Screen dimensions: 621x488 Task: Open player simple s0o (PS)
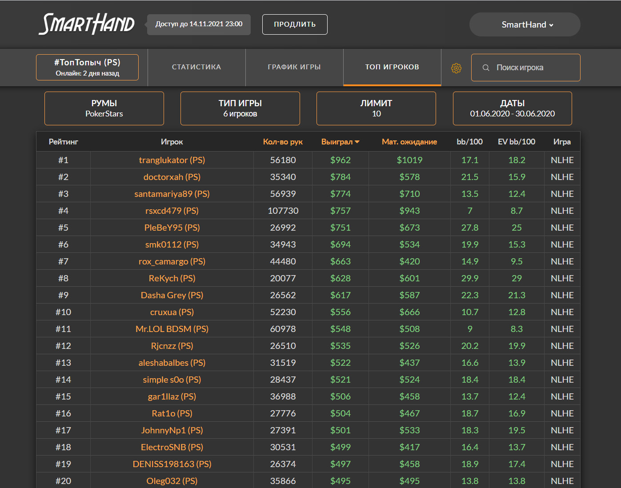(x=172, y=380)
